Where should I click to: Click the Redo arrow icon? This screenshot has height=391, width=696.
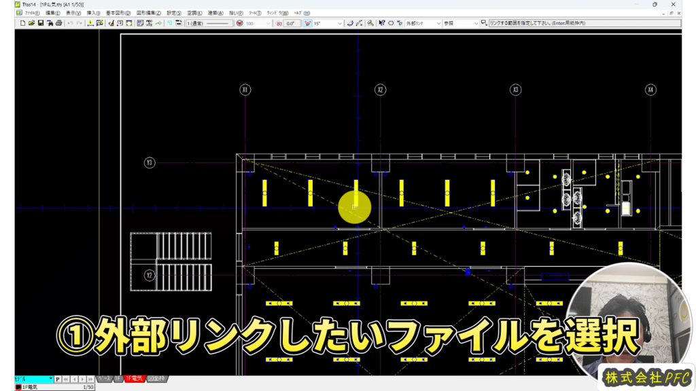pyautogui.click(x=80, y=23)
